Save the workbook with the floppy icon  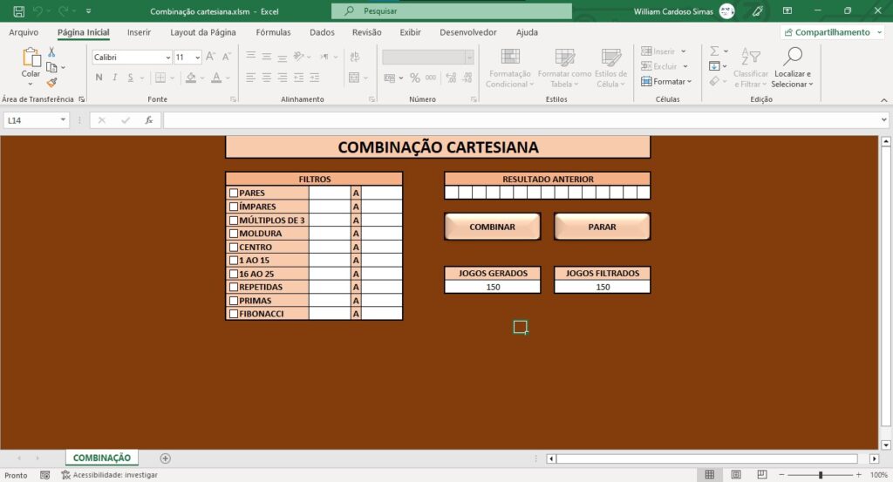tap(19, 10)
